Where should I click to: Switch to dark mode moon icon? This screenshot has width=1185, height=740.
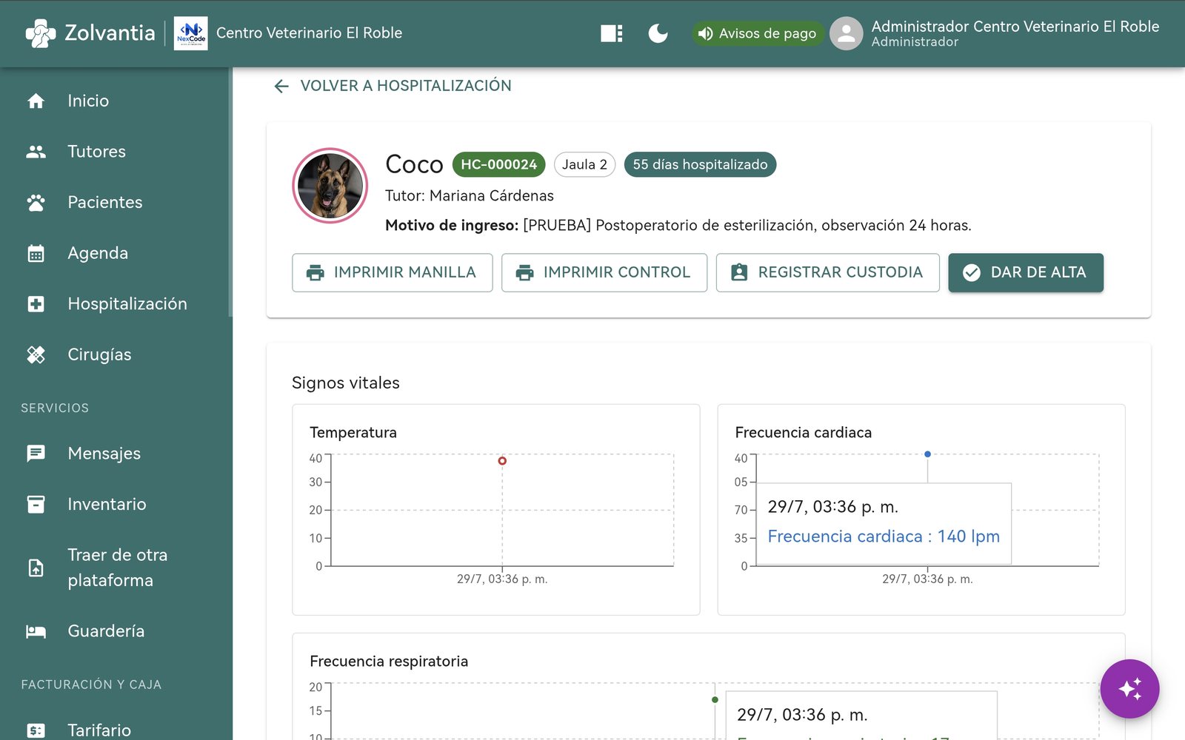pos(658,33)
